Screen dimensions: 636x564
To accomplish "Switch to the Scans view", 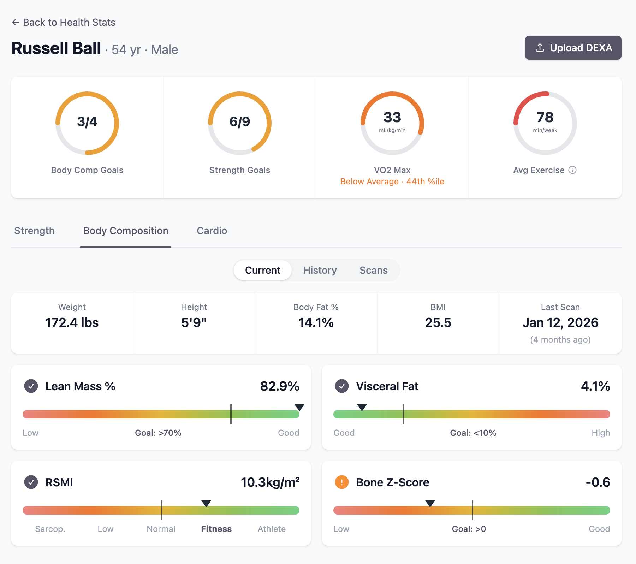I will pos(373,270).
